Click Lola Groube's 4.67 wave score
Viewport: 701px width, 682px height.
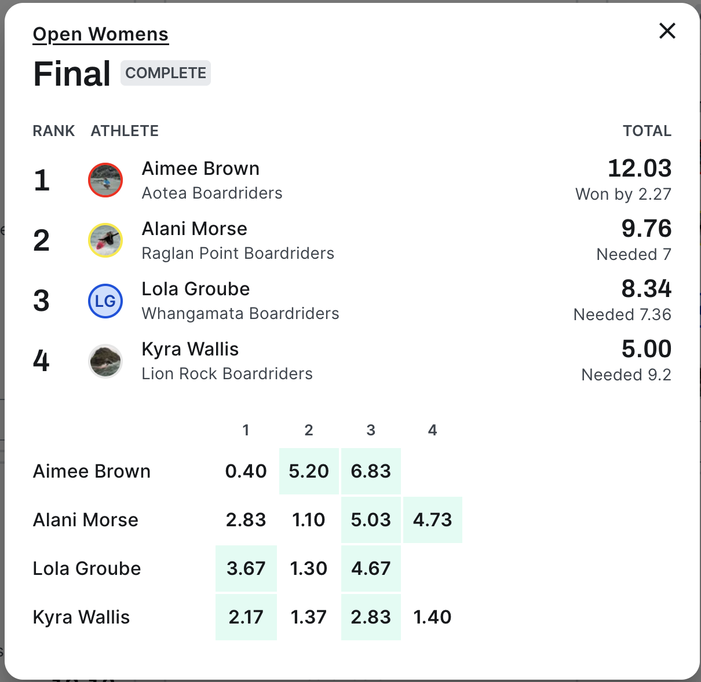(x=371, y=569)
